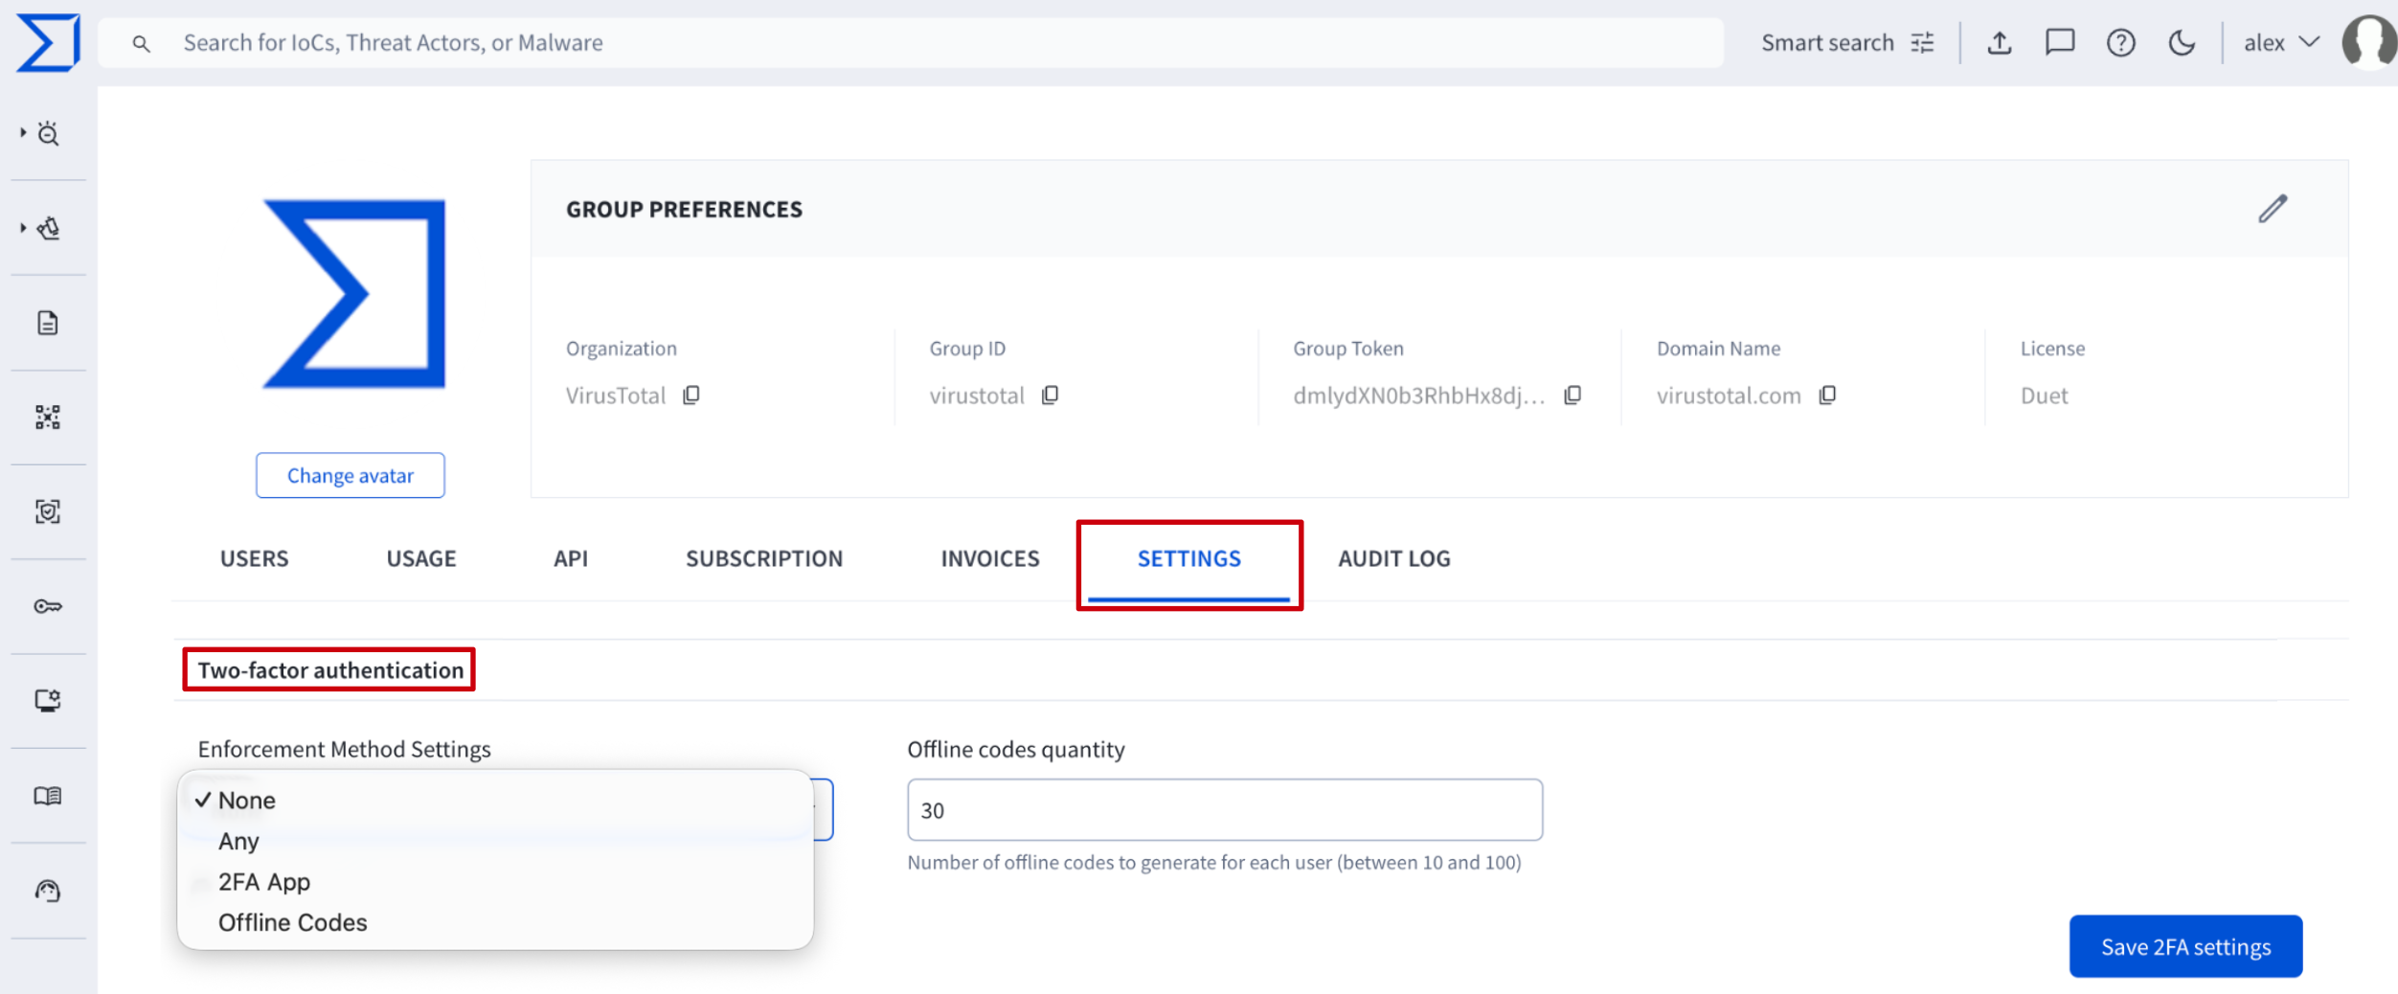
Task: Open the flame-themed sidebar icon
Action: click(x=48, y=228)
